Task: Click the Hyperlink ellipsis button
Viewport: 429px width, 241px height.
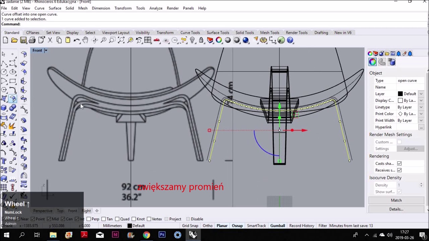Action: pos(421,127)
